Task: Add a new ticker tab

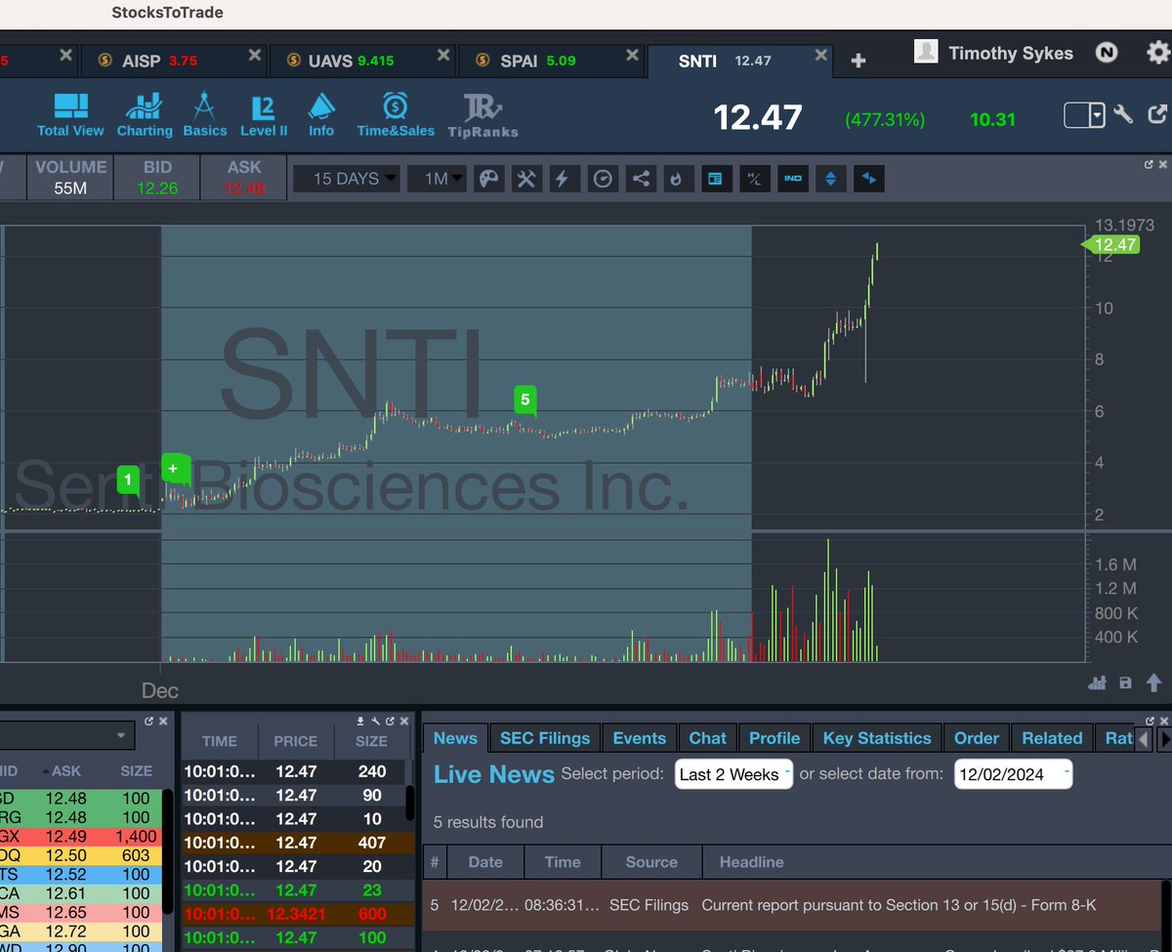Action: [858, 61]
